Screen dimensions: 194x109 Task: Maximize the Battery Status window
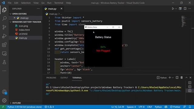point(113,27)
